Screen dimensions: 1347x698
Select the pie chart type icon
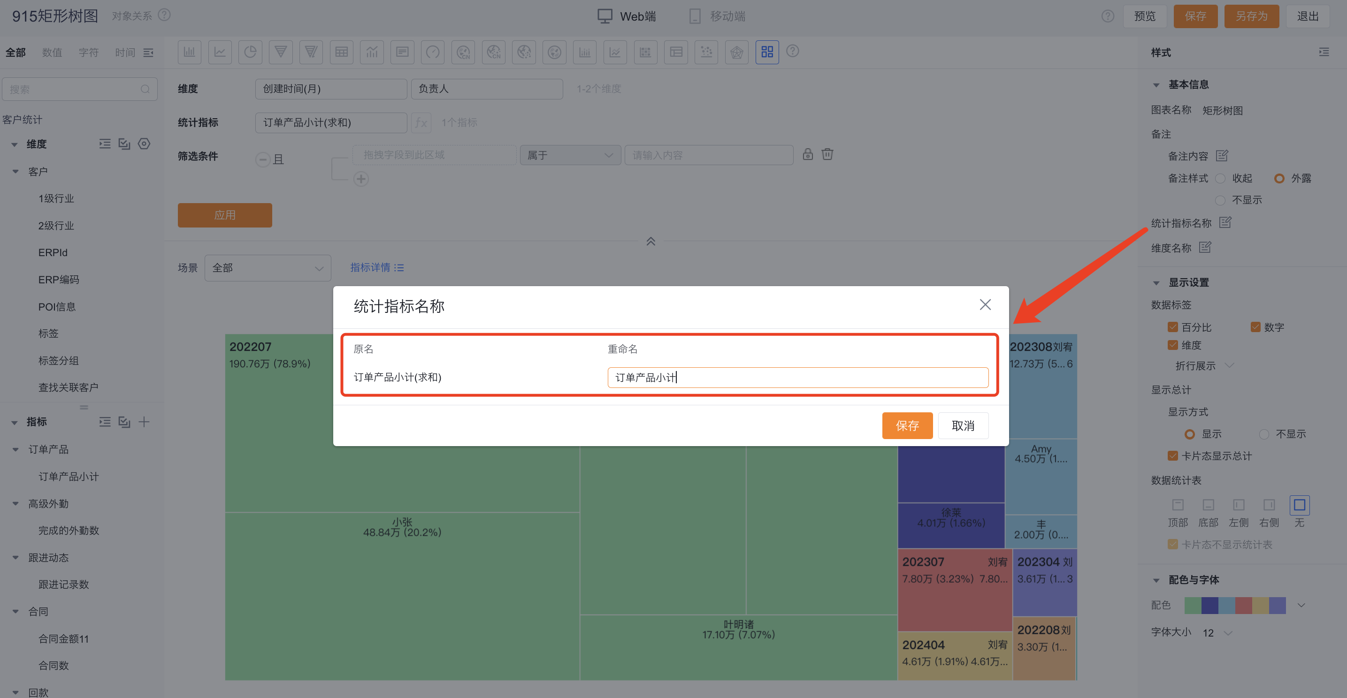pos(250,52)
